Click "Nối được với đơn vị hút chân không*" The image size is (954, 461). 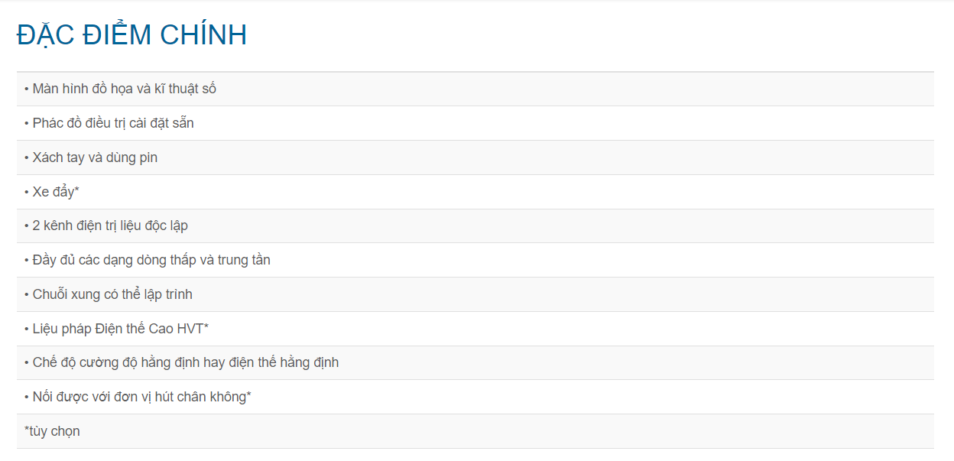click(141, 397)
